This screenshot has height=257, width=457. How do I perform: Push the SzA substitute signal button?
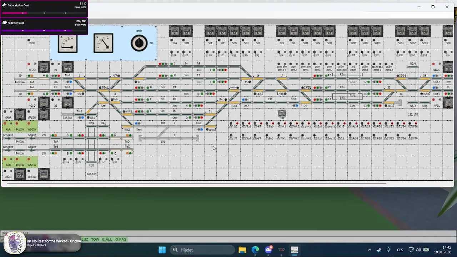click(172, 40)
